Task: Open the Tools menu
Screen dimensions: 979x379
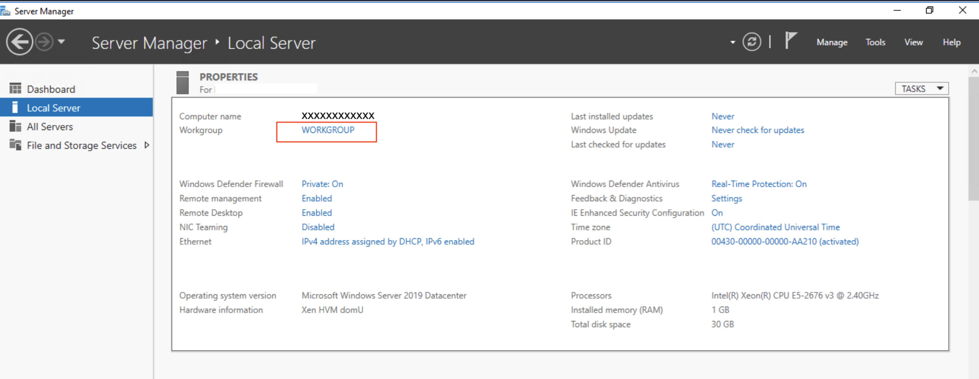Action: pos(875,42)
